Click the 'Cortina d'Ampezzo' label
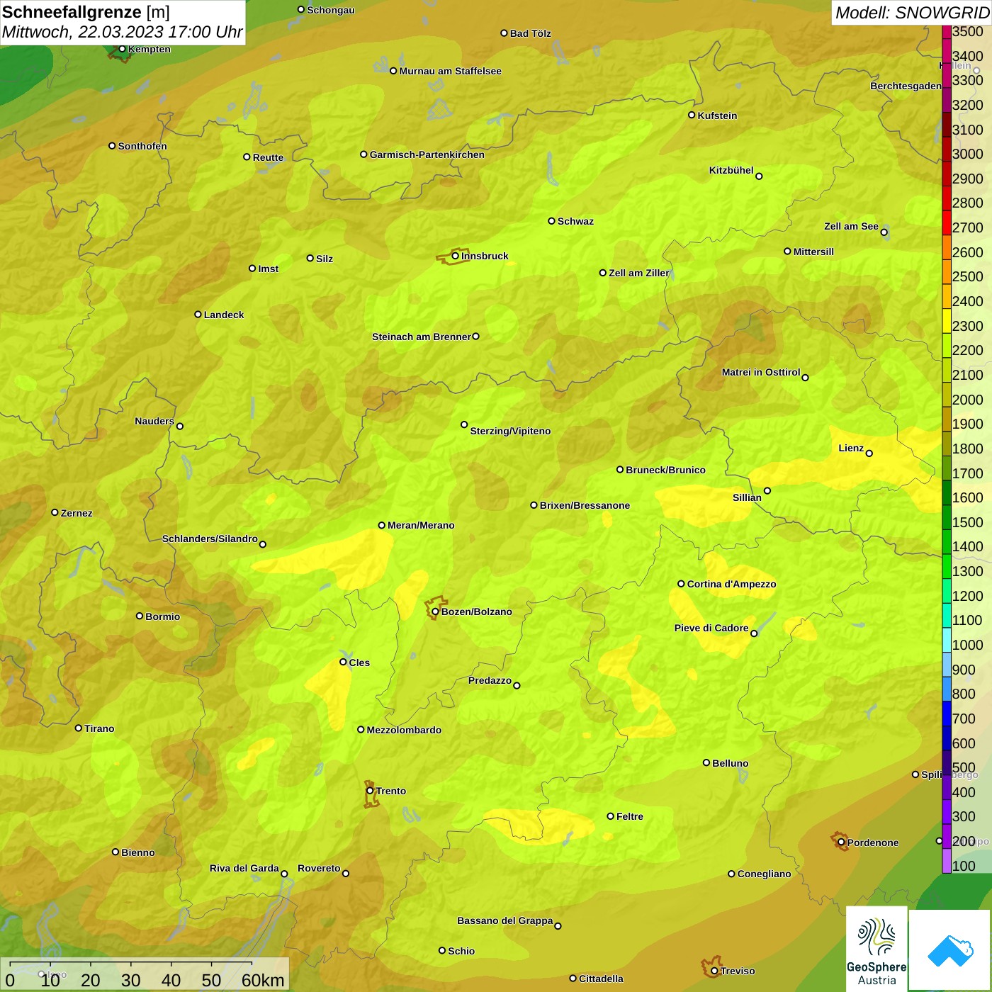 [731, 584]
